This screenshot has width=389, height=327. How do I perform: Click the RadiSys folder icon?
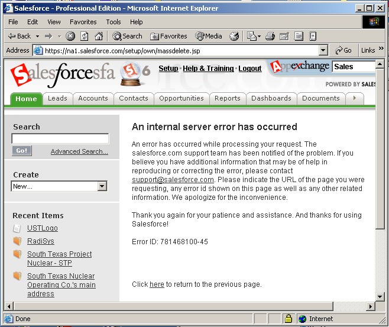click(17, 241)
